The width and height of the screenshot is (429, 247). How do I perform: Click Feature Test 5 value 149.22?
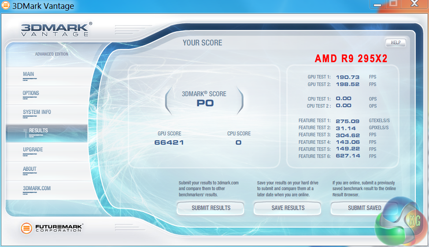point(348,149)
